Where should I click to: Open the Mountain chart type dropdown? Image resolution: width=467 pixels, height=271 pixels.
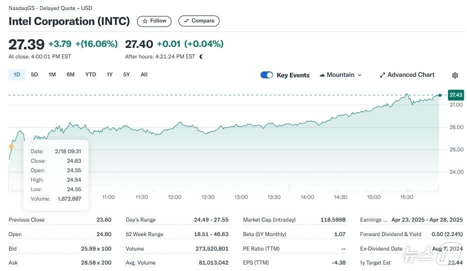pos(340,75)
